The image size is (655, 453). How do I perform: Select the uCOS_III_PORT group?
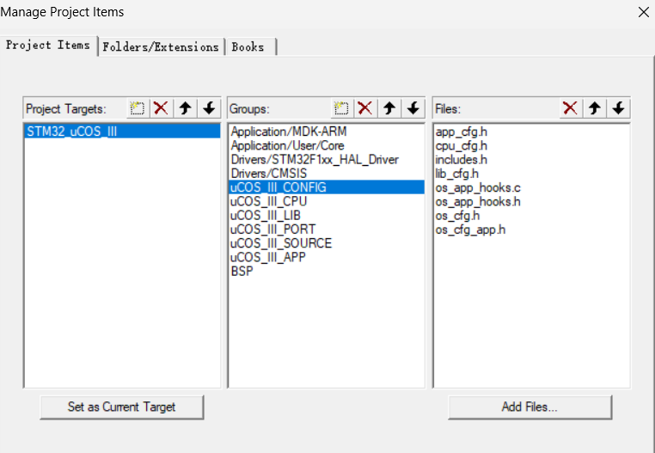(x=327, y=229)
